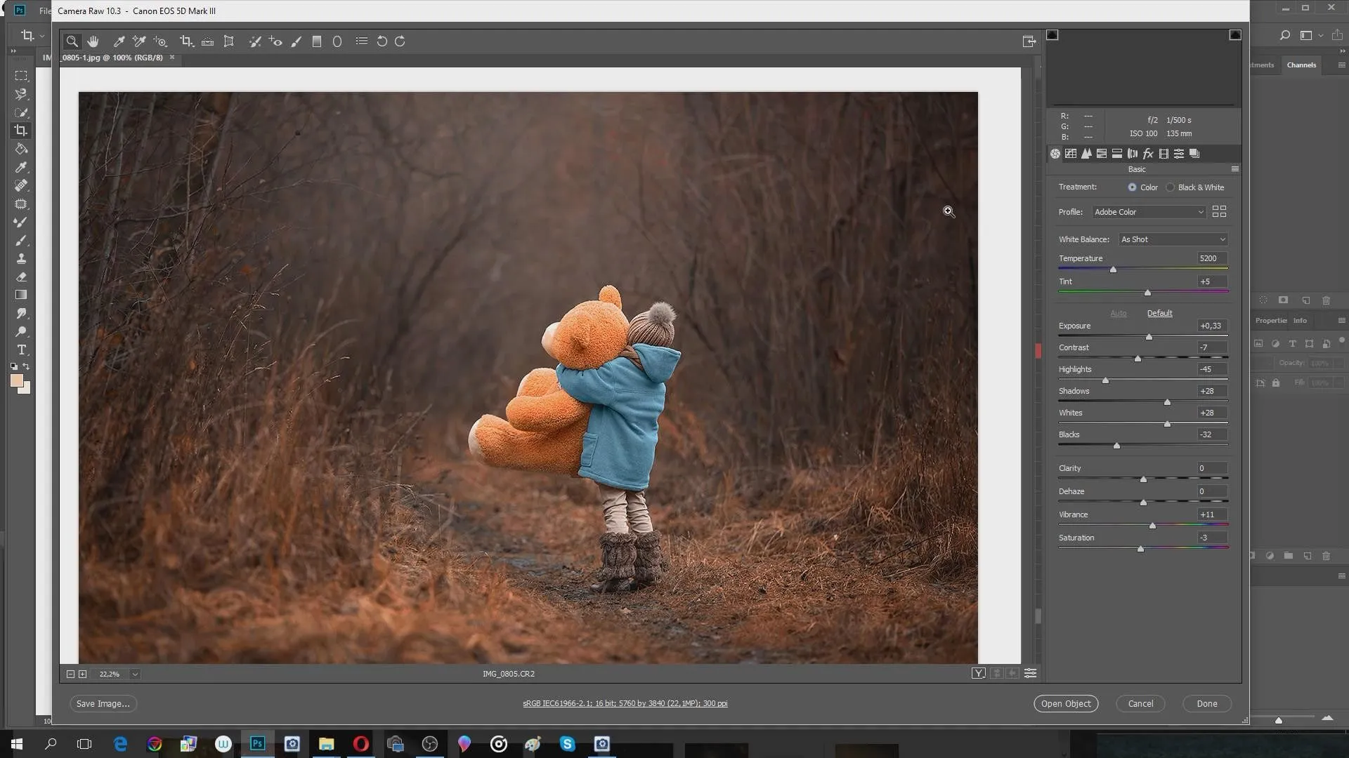The height and width of the screenshot is (758, 1349).
Task: Select the Transform tool icon
Action: coord(230,41)
